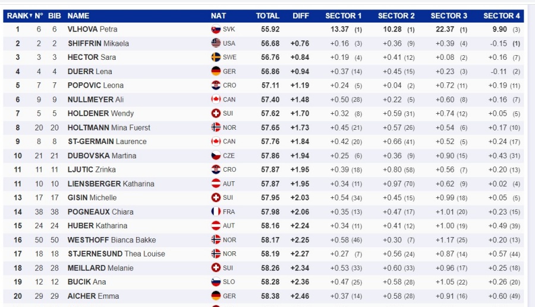Click Canada flag in Nullmeyer Ali row
The width and height of the screenshot is (535, 307).
click(x=216, y=100)
